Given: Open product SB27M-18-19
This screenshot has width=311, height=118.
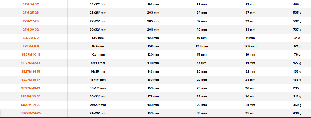Looking at the screenshot, I should [31, 88].
